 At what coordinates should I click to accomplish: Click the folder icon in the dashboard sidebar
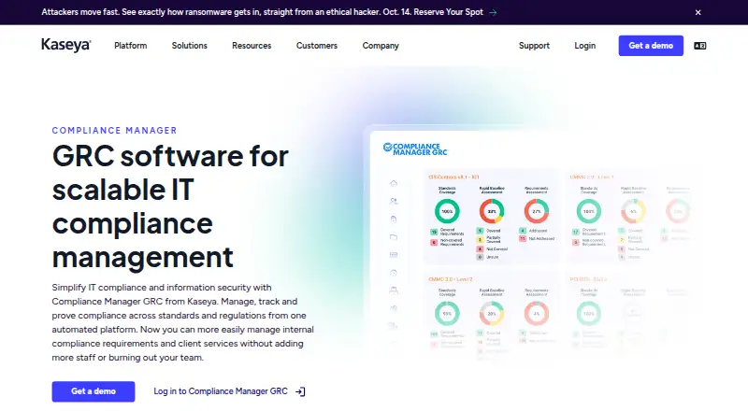pos(394,237)
